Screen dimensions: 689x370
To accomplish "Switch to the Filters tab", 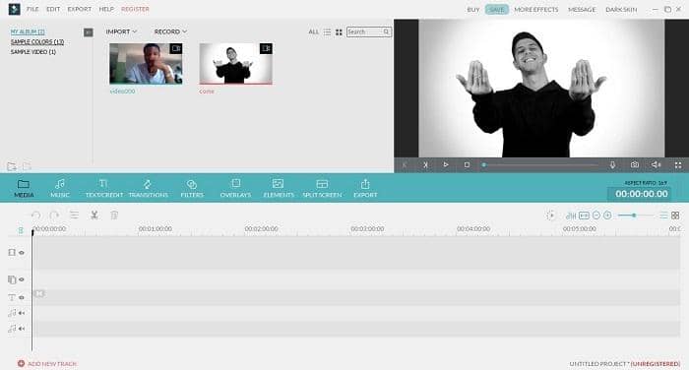I will coord(192,188).
